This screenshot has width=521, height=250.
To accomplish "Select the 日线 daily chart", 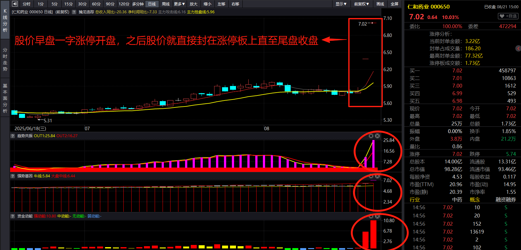I will click(x=152, y=4).
